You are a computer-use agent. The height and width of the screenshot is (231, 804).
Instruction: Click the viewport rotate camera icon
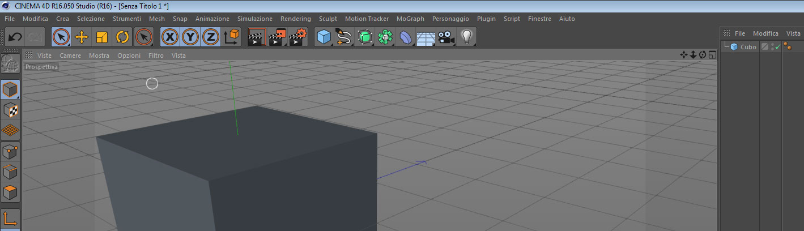(703, 55)
